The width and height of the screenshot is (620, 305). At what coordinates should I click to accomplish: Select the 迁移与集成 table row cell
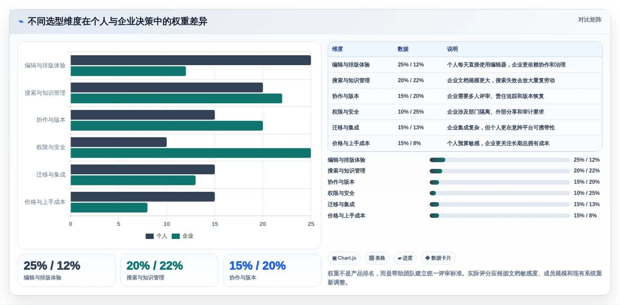tap(346, 128)
